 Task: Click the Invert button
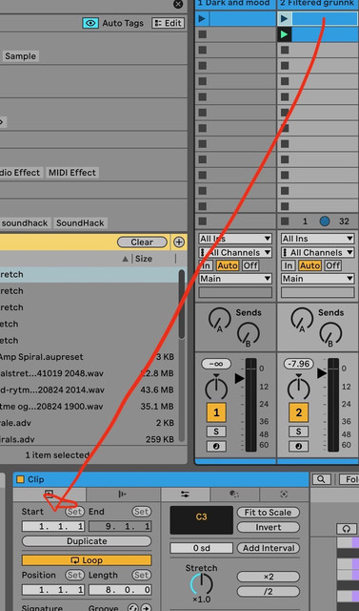click(x=269, y=527)
